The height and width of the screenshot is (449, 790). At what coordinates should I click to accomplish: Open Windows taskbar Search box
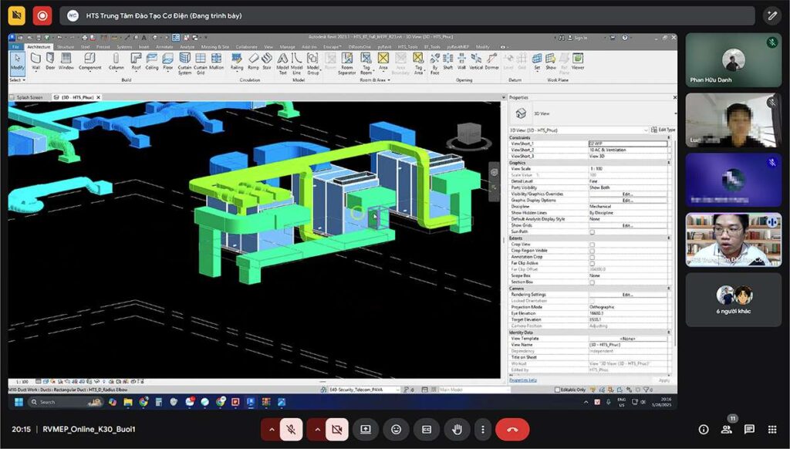66,402
